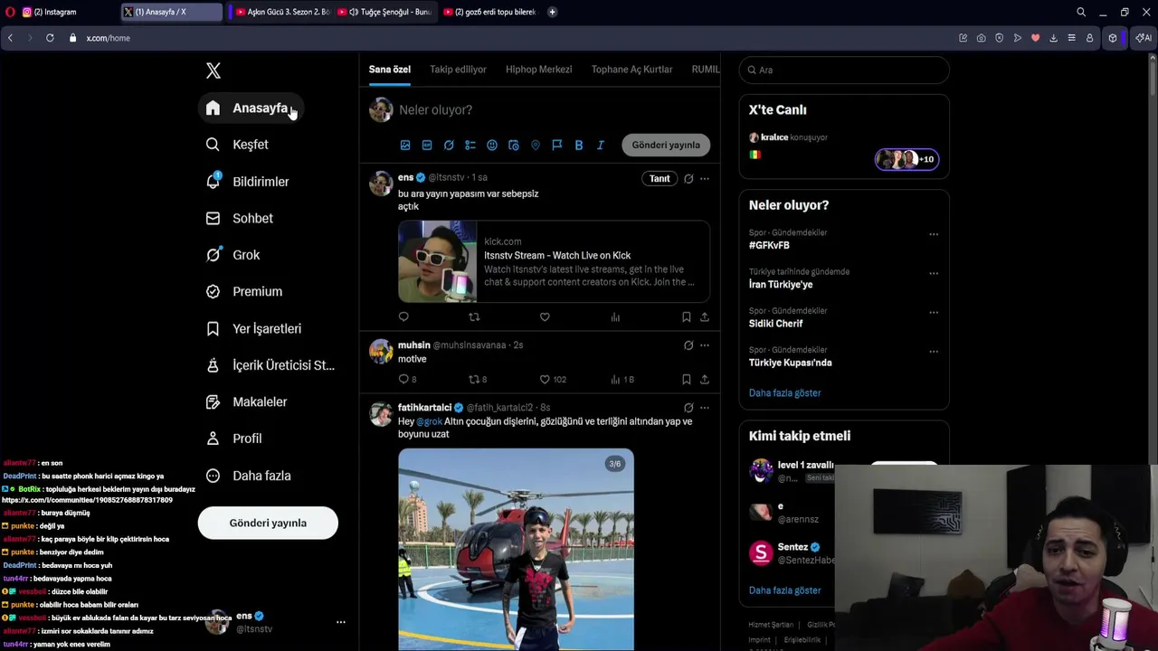Open Itsnstv Stream Kick link card
This screenshot has height=651, width=1158.
coord(554,261)
